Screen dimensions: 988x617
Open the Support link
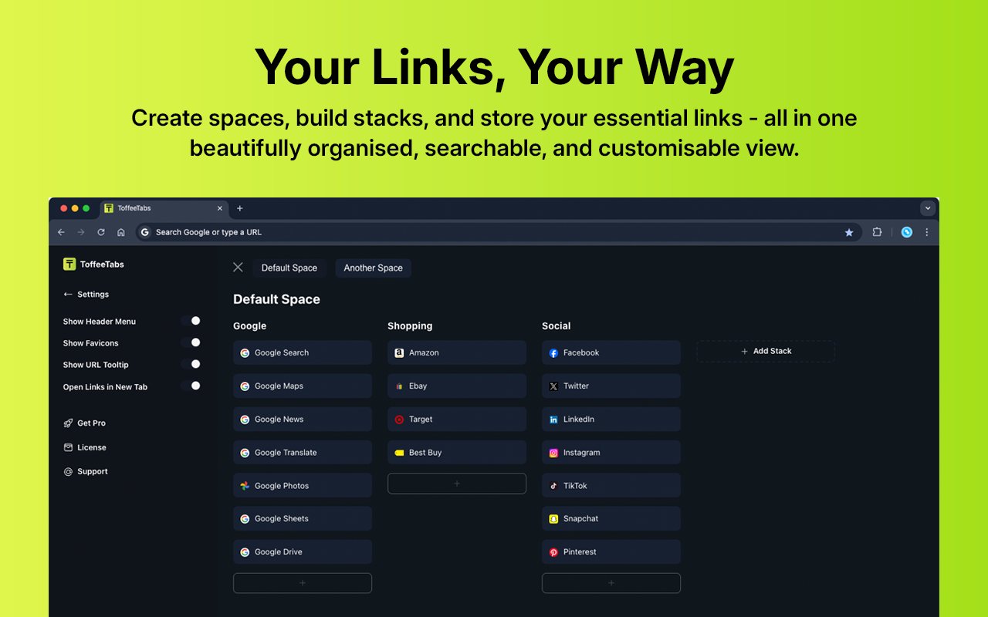86,471
